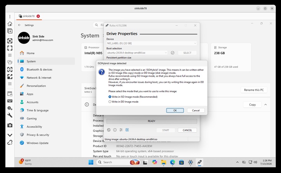281x173 pixels.
Task: Open Windows Start button on taskbar
Action: click(x=91, y=162)
